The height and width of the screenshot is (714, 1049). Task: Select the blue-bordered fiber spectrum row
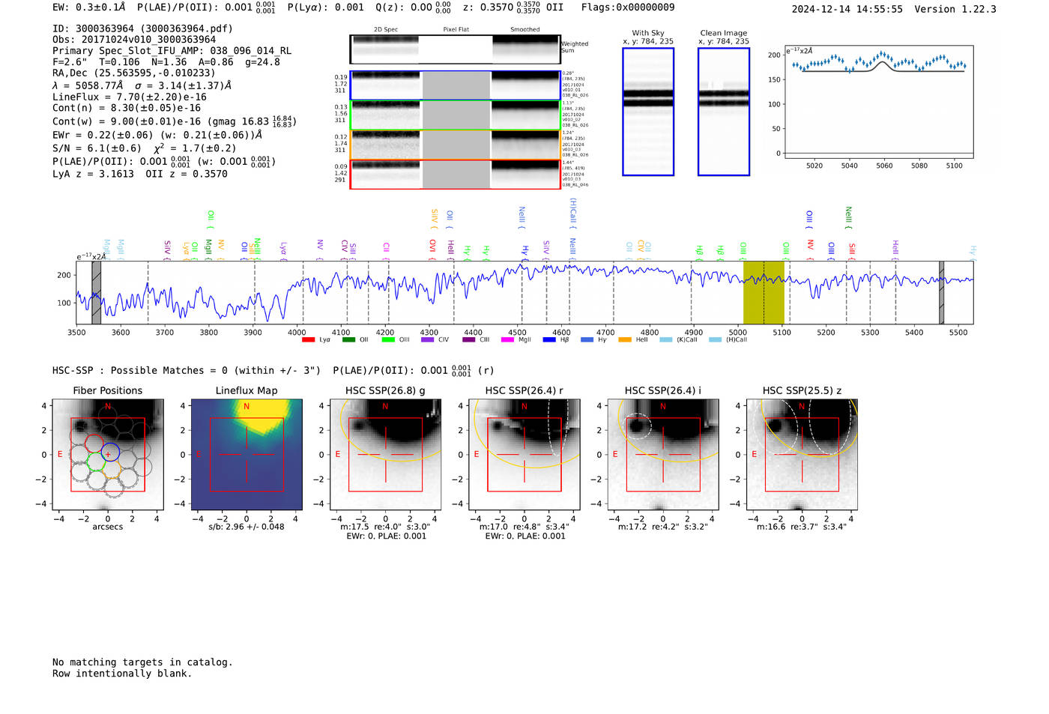coord(455,85)
